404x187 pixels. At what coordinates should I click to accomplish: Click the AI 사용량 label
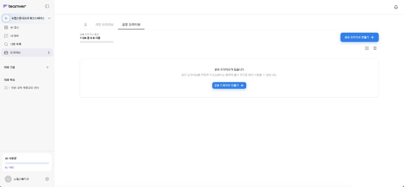[x=11, y=158]
